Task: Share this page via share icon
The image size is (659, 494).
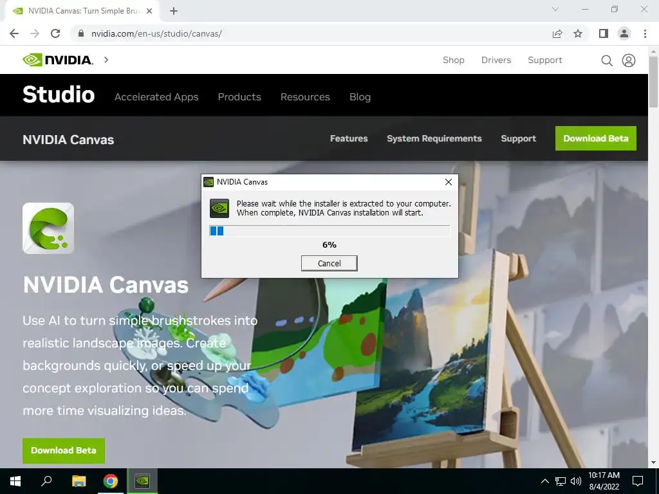Action: tap(557, 33)
